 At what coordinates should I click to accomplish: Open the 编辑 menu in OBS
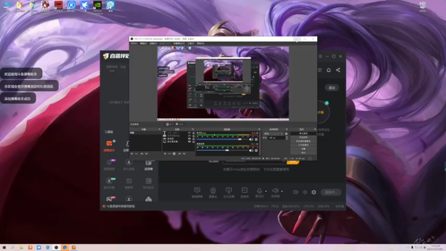tap(143, 44)
